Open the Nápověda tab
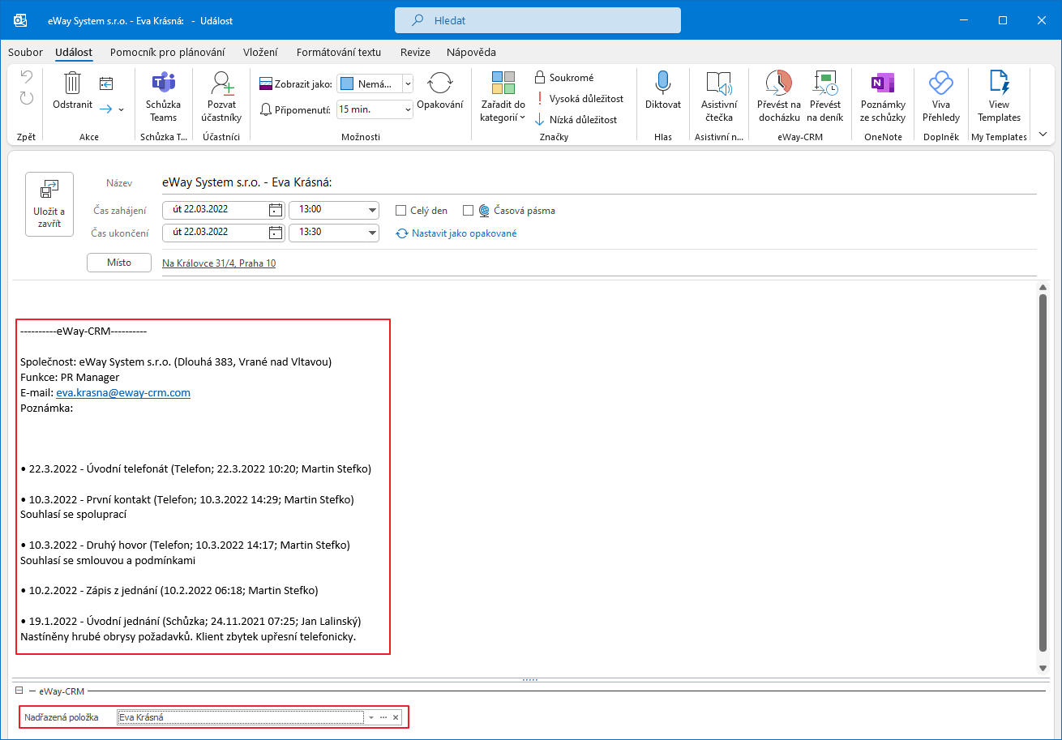 (x=471, y=52)
